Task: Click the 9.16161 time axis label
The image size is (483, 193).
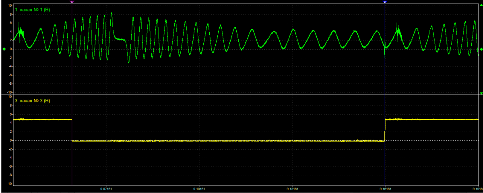Action: (x=386, y=188)
